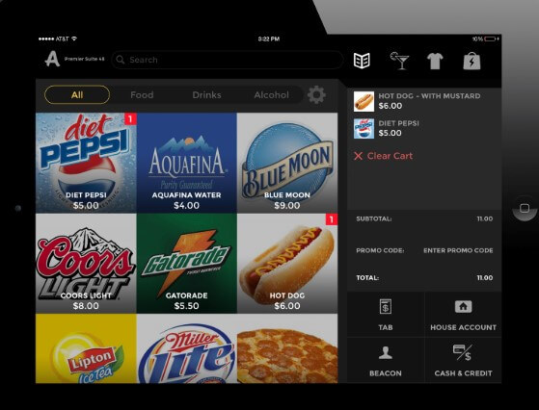Click the 3:22 PM clock
Image resolution: width=539 pixels, height=410 pixels.
point(268,39)
